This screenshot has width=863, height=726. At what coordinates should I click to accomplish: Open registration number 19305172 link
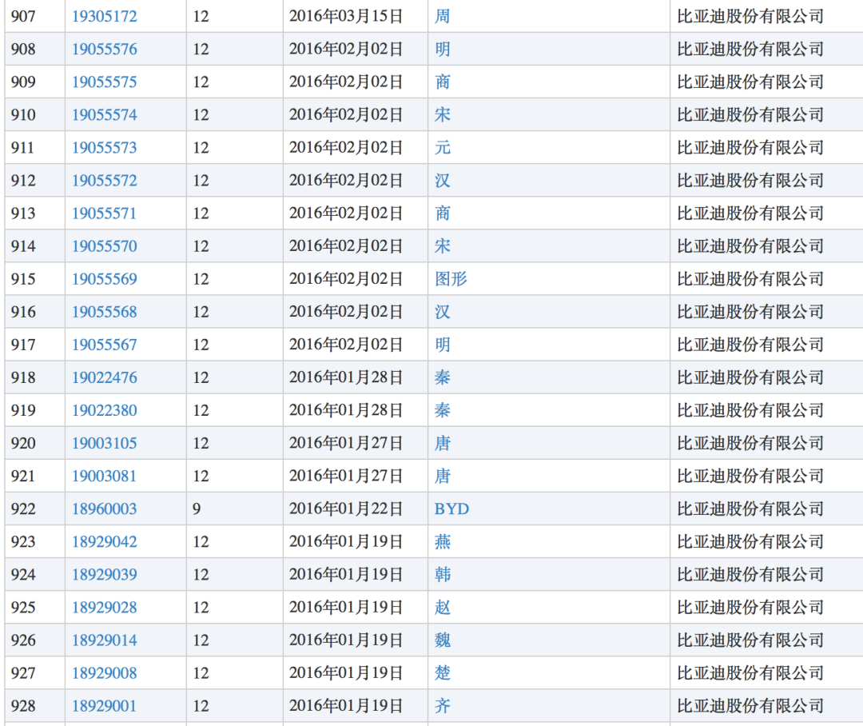coord(105,16)
